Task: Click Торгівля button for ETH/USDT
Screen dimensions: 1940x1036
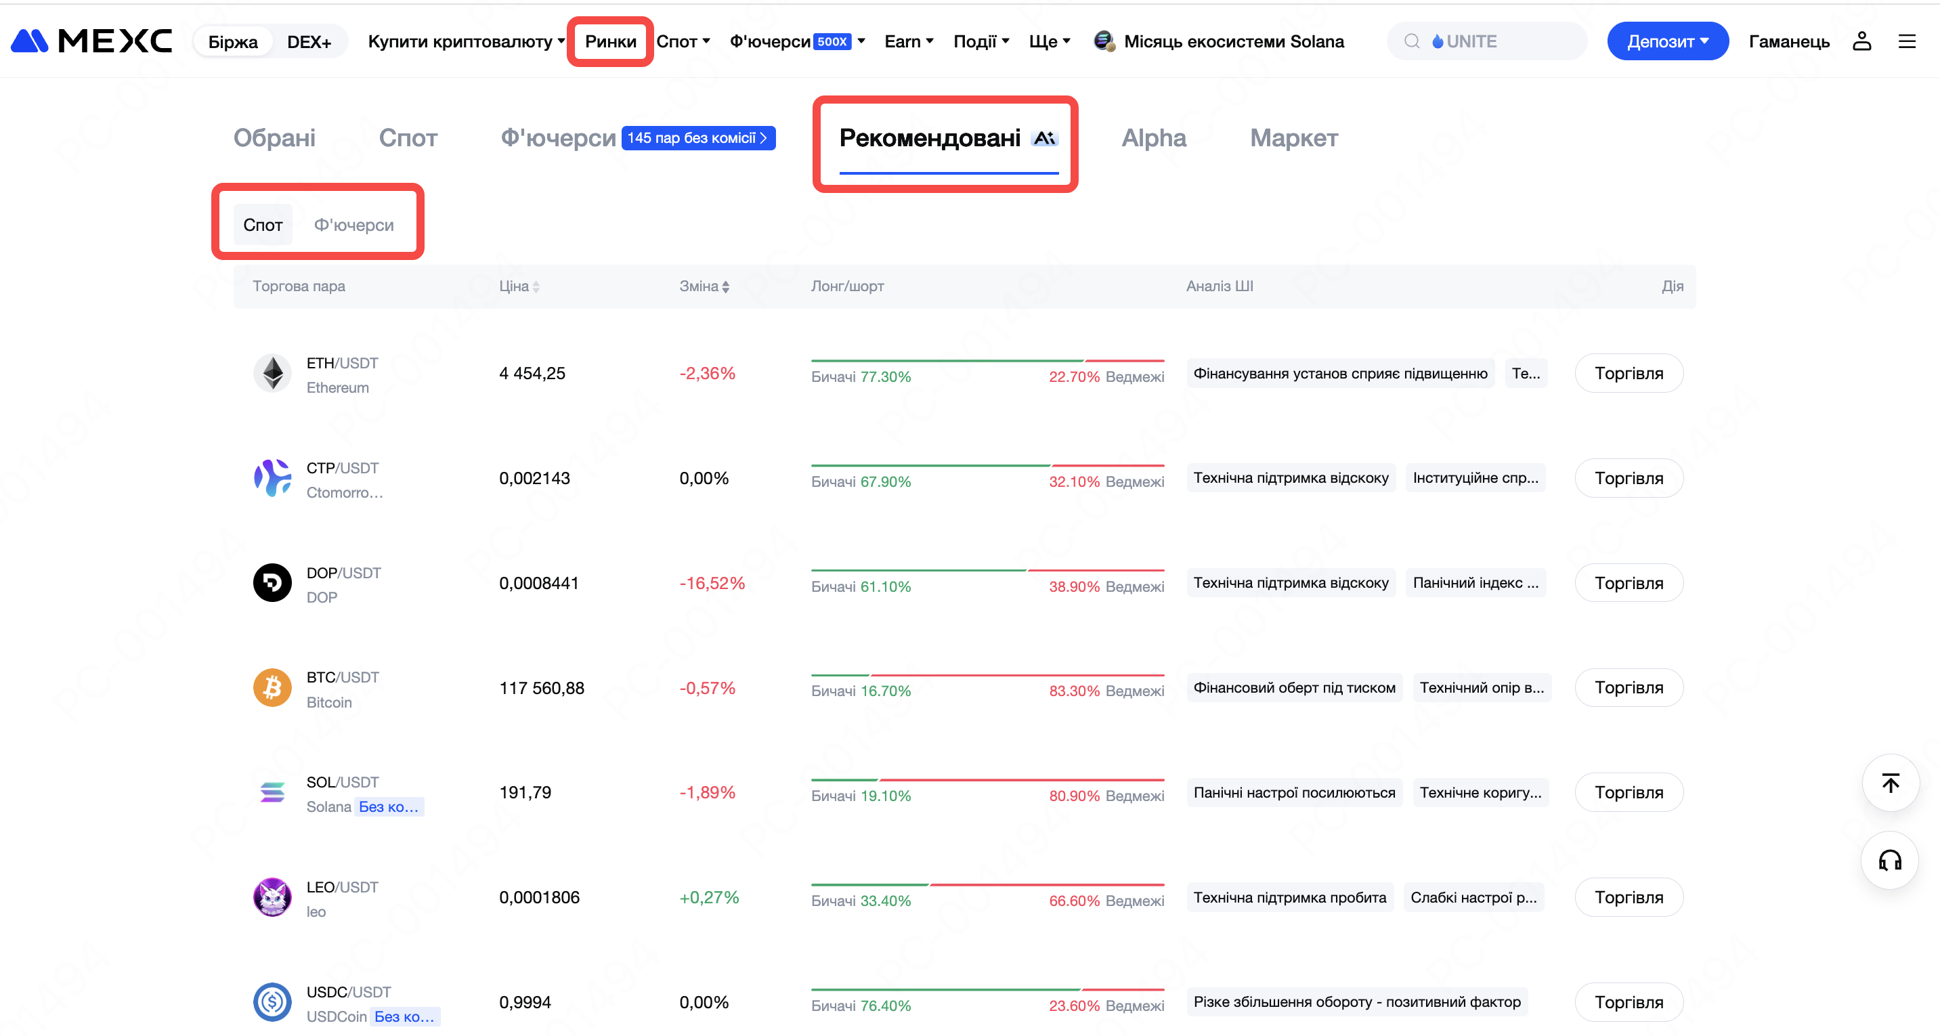Action: point(1629,374)
